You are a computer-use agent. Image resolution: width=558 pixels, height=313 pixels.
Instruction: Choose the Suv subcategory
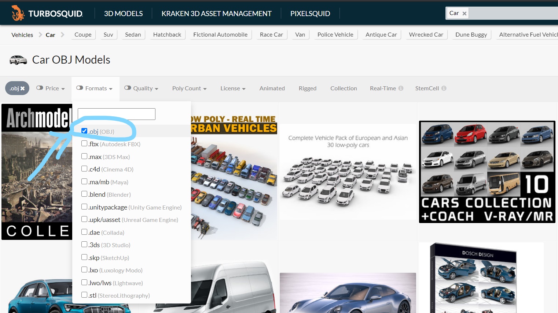(108, 34)
